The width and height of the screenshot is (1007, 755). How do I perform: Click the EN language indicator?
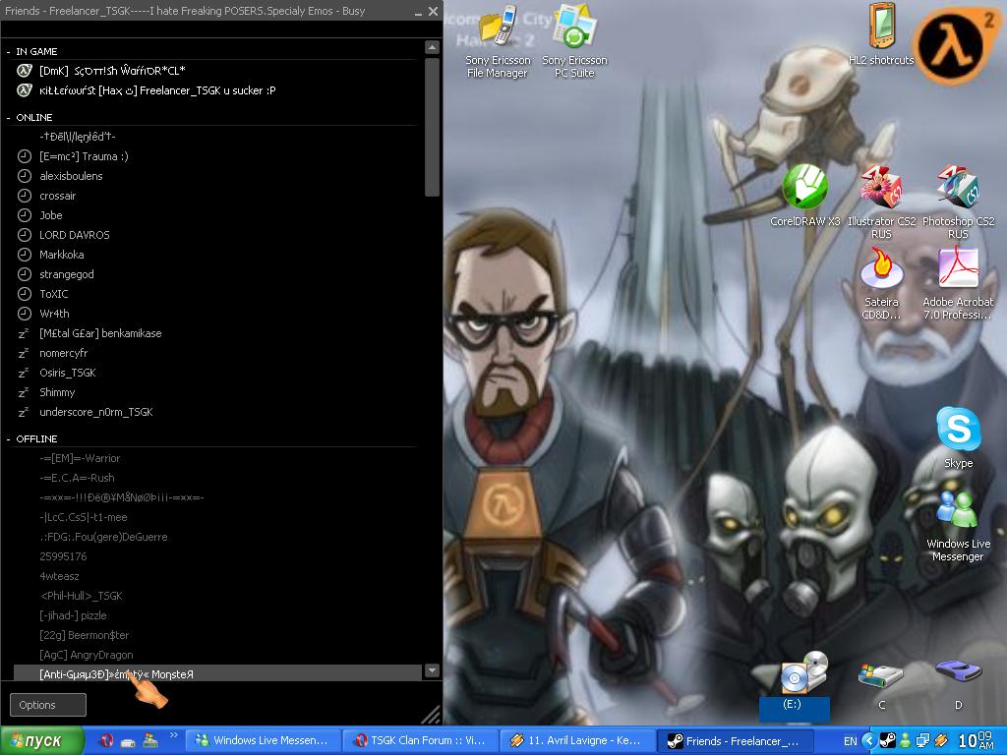(850, 740)
